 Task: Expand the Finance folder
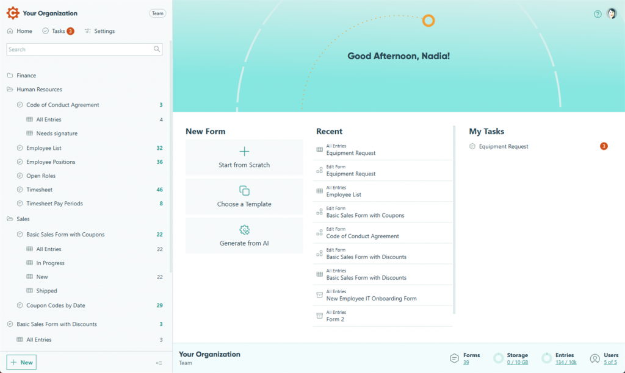pyautogui.click(x=9, y=75)
